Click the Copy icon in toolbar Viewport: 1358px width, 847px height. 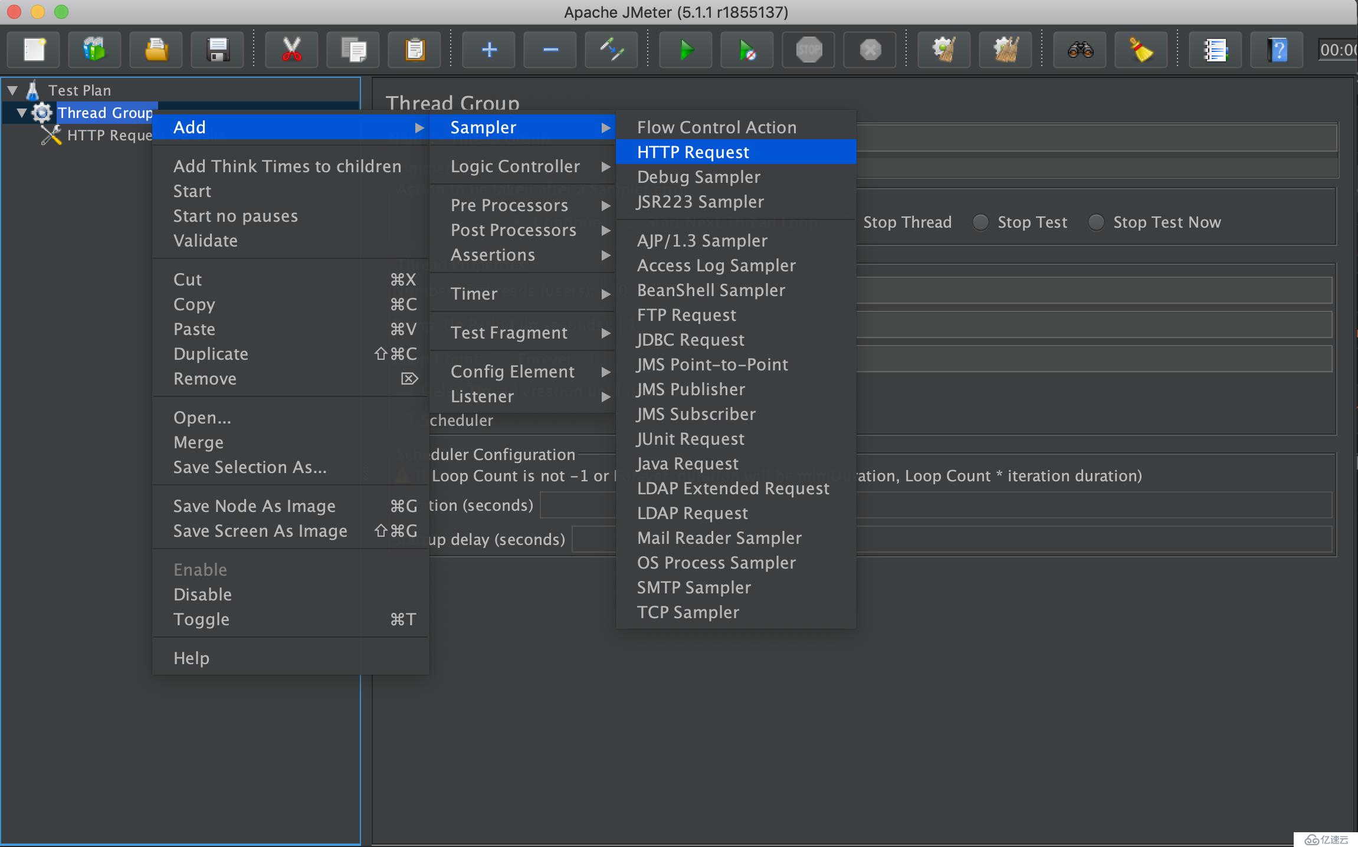click(x=353, y=50)
